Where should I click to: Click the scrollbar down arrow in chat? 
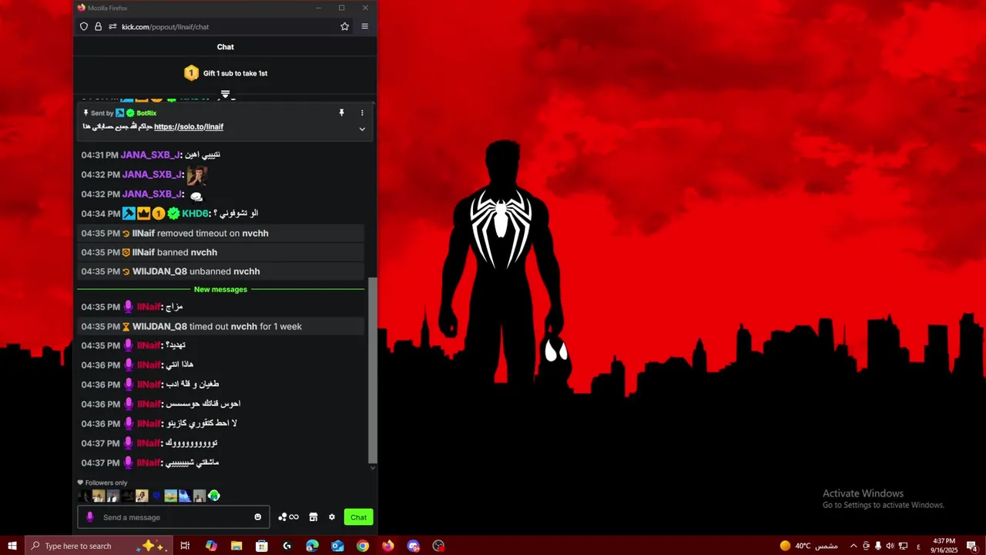coord(373,468)
